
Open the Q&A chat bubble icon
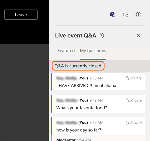tap(113, 15)
